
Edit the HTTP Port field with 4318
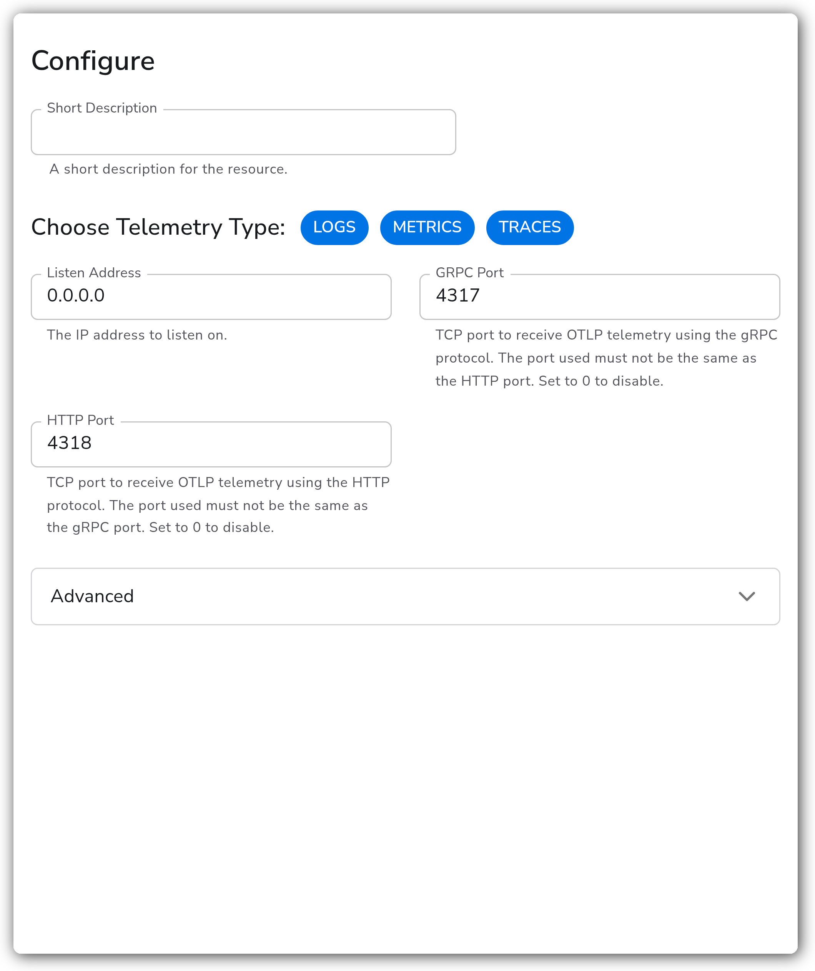211,444
